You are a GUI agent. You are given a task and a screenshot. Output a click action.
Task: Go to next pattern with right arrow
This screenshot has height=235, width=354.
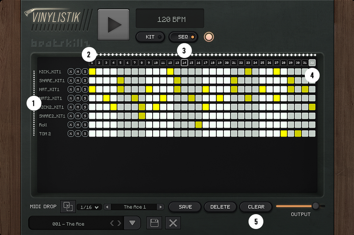click(160, 207)
